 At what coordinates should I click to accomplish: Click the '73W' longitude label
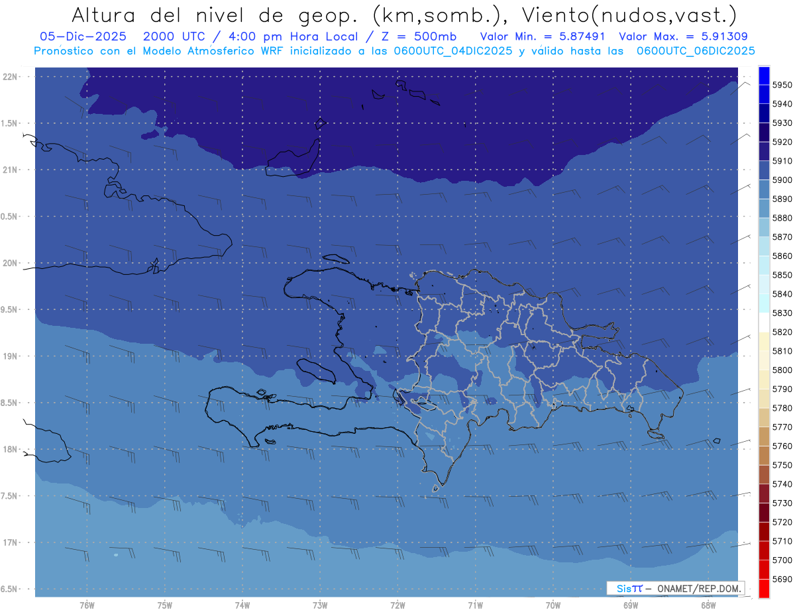pos(320,605)
